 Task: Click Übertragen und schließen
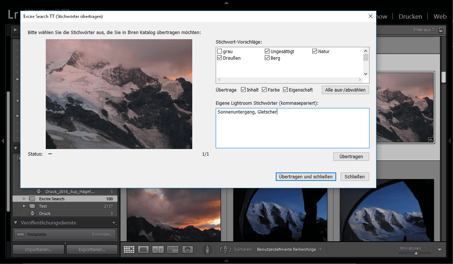tap(306, 176)
